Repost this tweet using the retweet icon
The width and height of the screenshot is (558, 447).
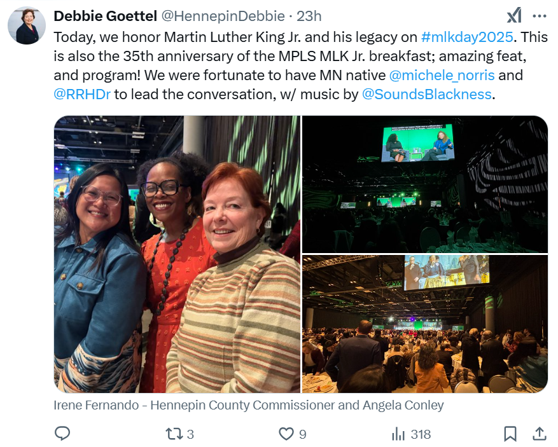[174, 434]
